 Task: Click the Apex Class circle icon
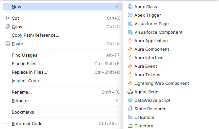pyautogui.click(x=130, y=7)
